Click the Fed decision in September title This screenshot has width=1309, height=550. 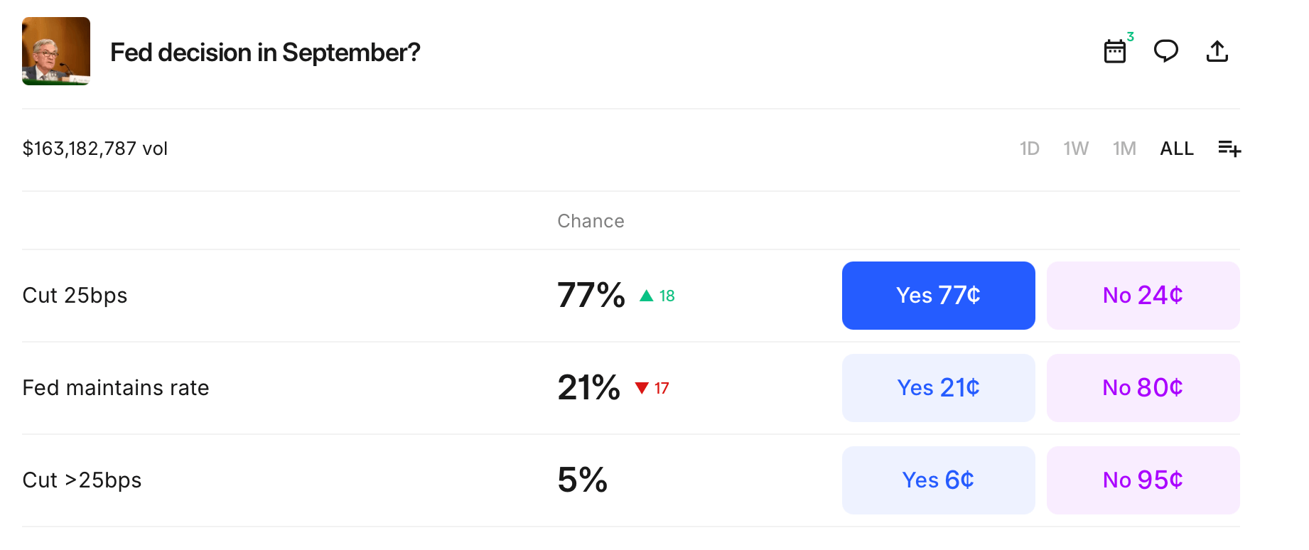265,53
